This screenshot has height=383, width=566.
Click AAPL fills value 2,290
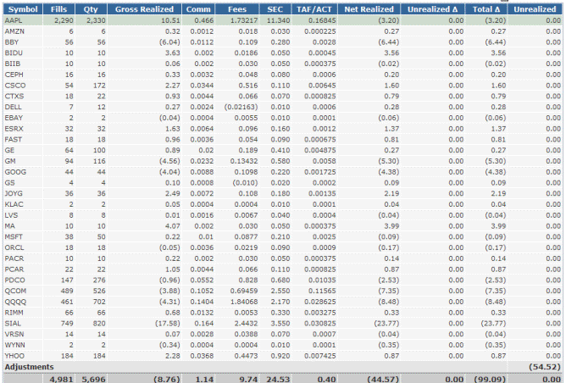click(64, 20)
